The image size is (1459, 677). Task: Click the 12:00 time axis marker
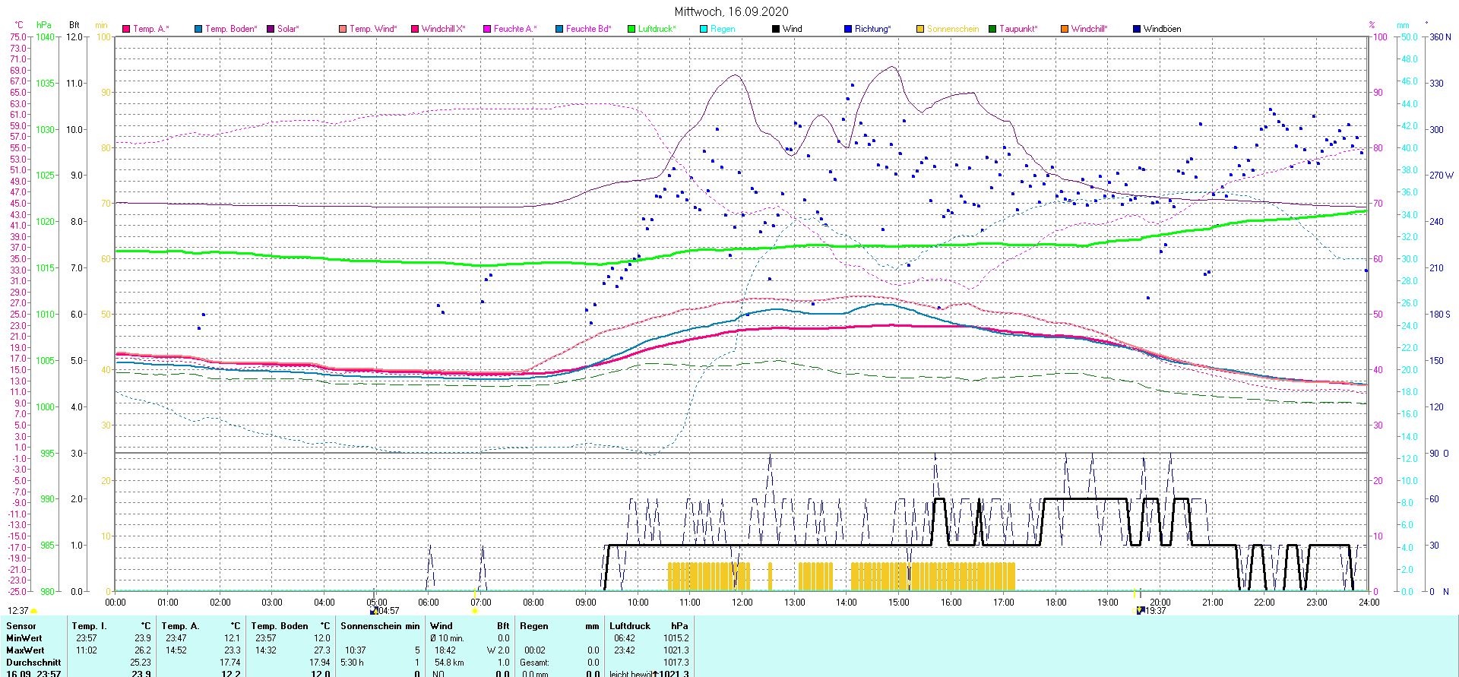pos(742,603)
